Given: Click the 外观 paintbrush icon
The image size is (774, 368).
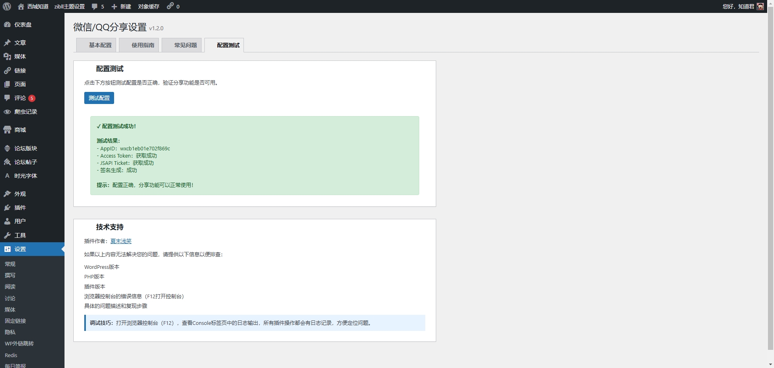Looking at the screenshot, I should click(7, 194).
